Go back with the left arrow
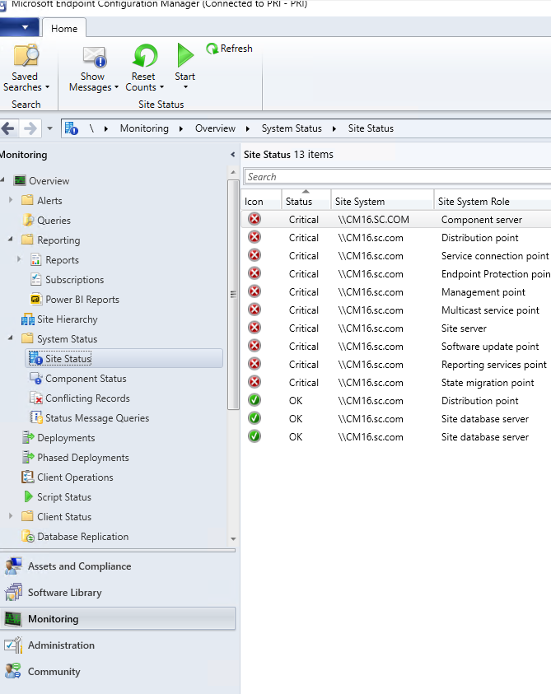 pos(8,128)
